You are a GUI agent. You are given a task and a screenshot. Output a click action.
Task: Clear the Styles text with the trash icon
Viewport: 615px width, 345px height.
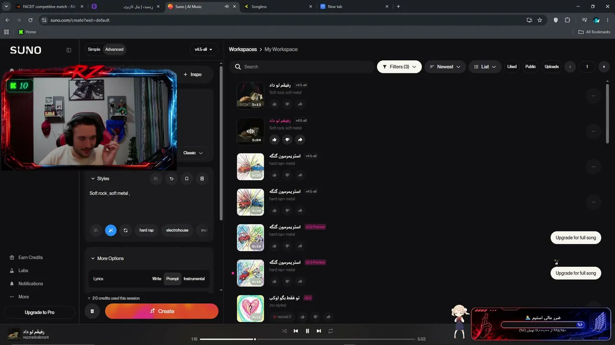202,179
